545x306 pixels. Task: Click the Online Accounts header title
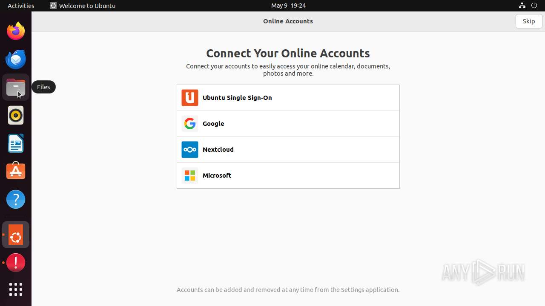(x=288, y=21)
